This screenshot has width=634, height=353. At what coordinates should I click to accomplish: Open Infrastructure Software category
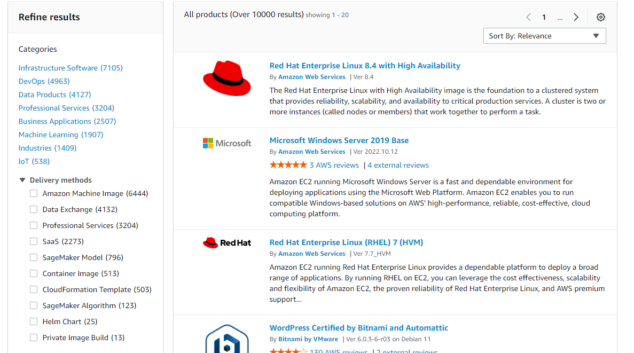coord(71,68)
